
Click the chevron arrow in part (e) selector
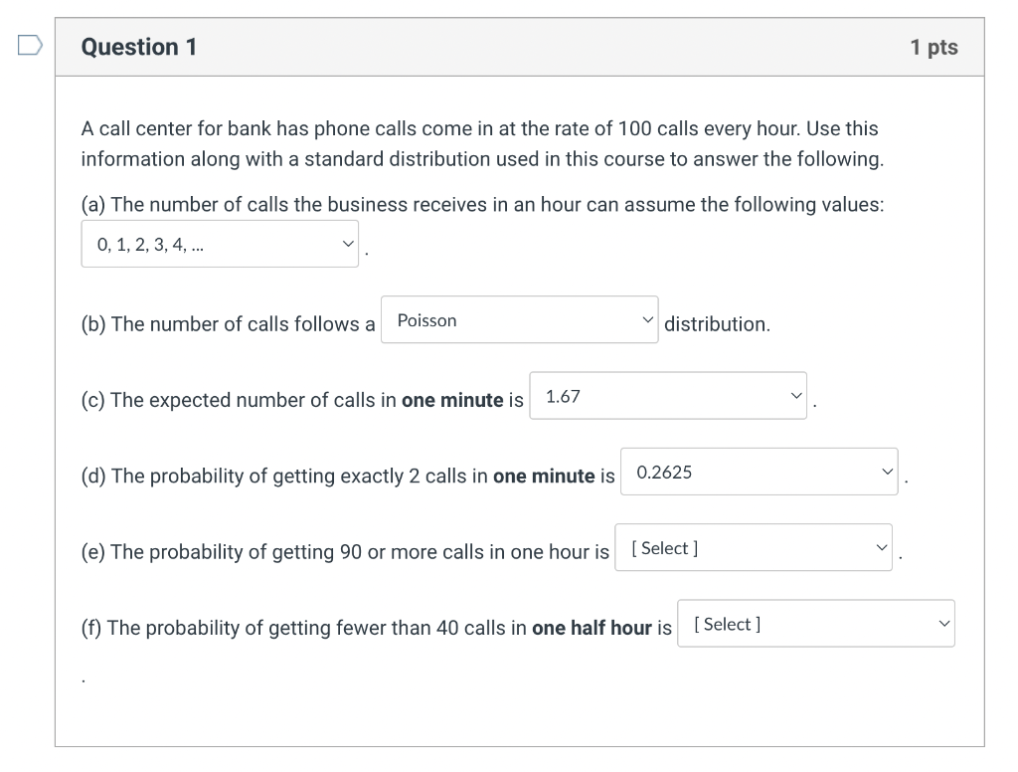pyautogui.click(x=881, y=548)
